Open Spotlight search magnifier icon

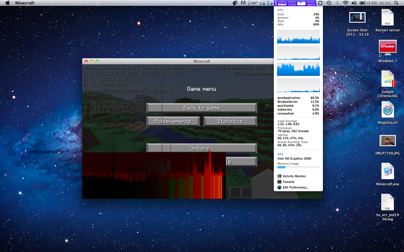tap(396, 3)
